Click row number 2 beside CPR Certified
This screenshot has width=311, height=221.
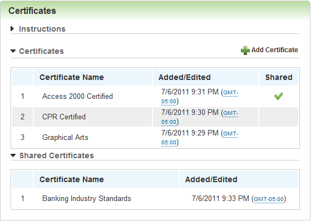coord(22,117)
